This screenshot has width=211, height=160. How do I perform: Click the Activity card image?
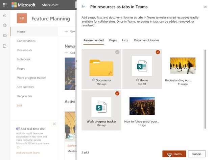(x=70, y=127)
